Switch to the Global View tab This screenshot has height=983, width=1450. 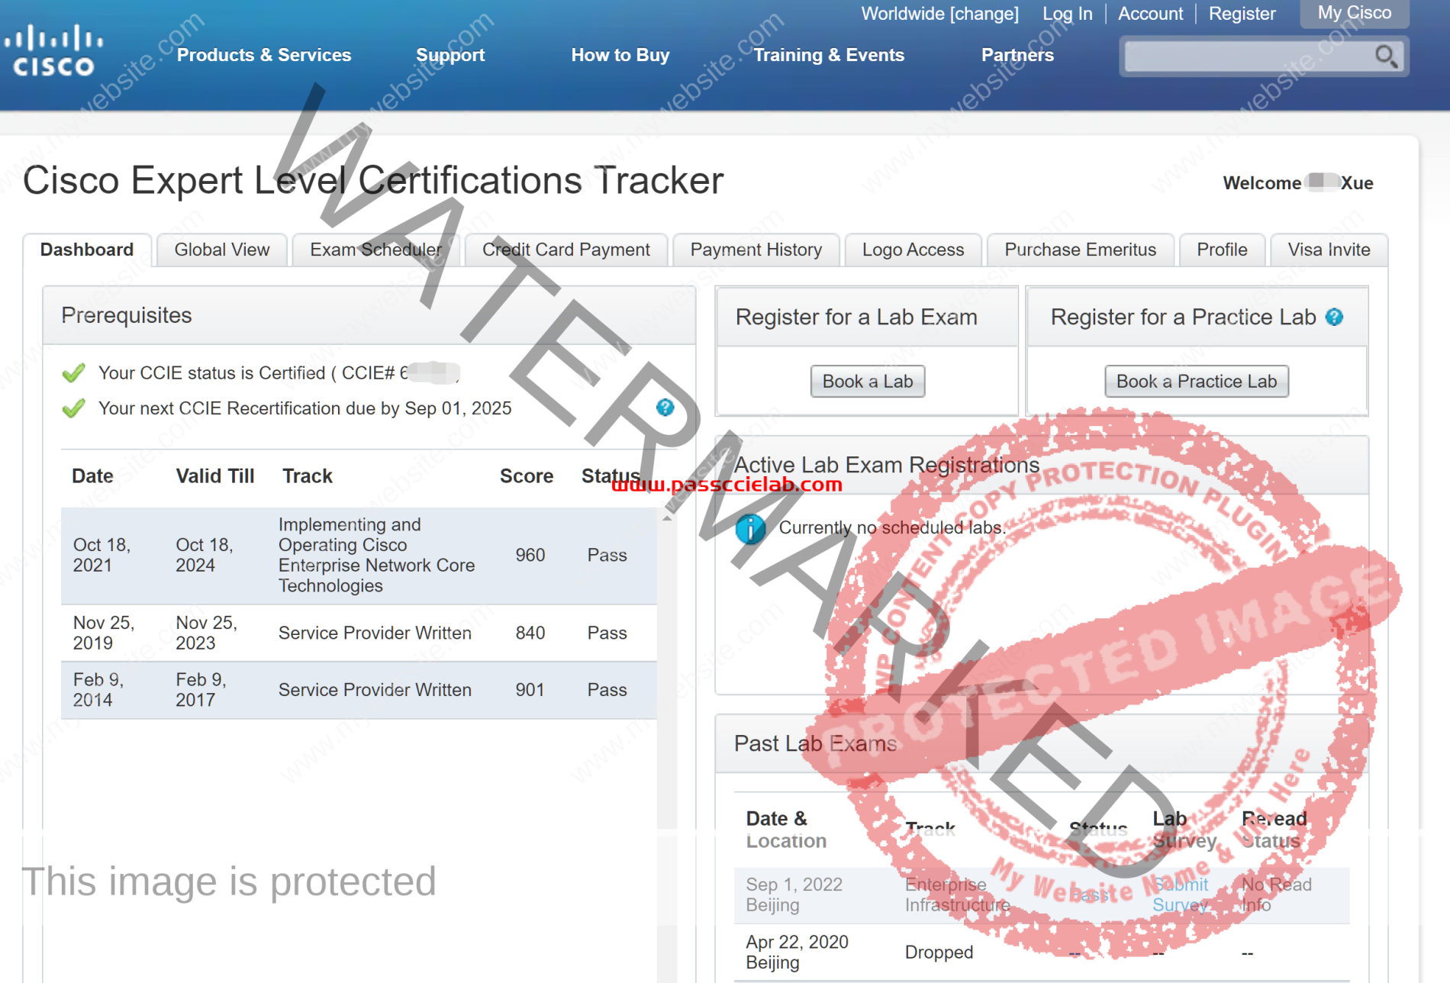(x=222, y=250)
